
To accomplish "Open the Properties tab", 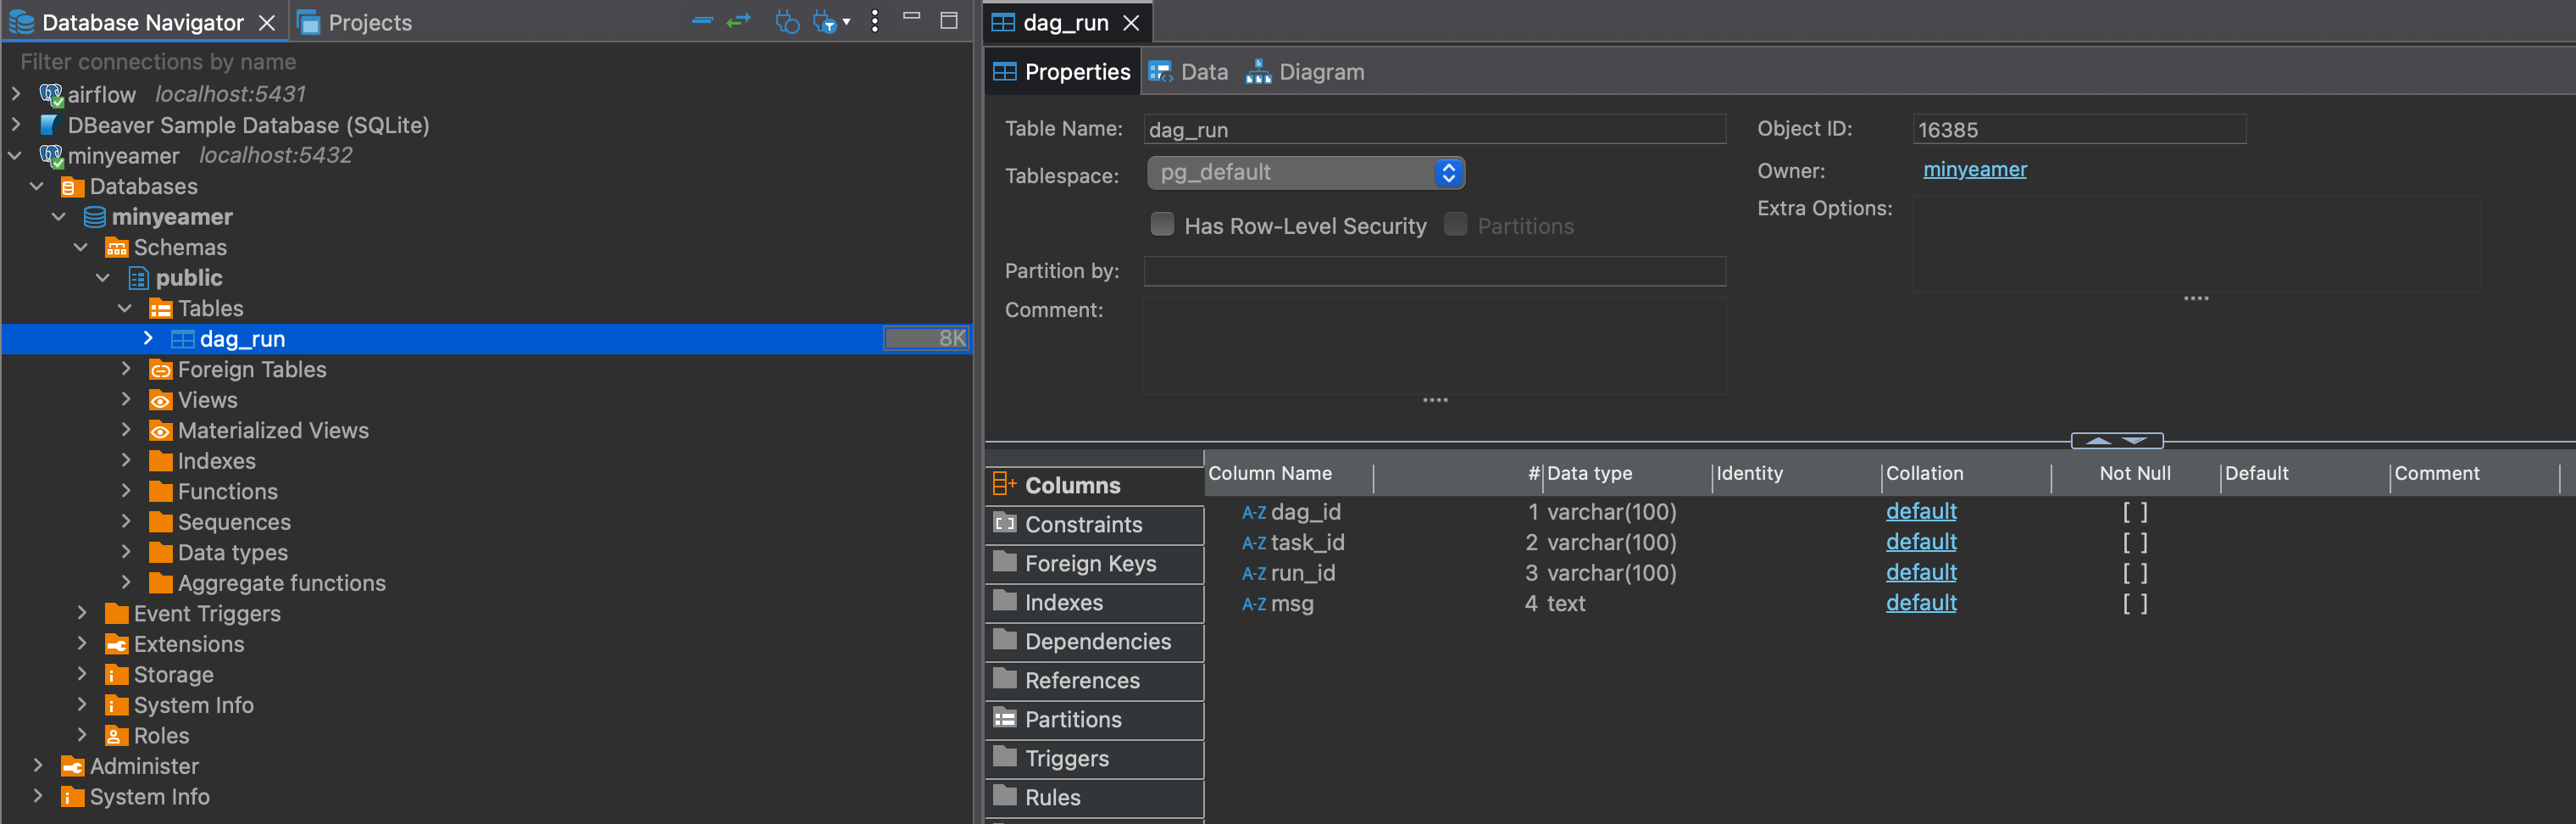I will [1062, 72].
